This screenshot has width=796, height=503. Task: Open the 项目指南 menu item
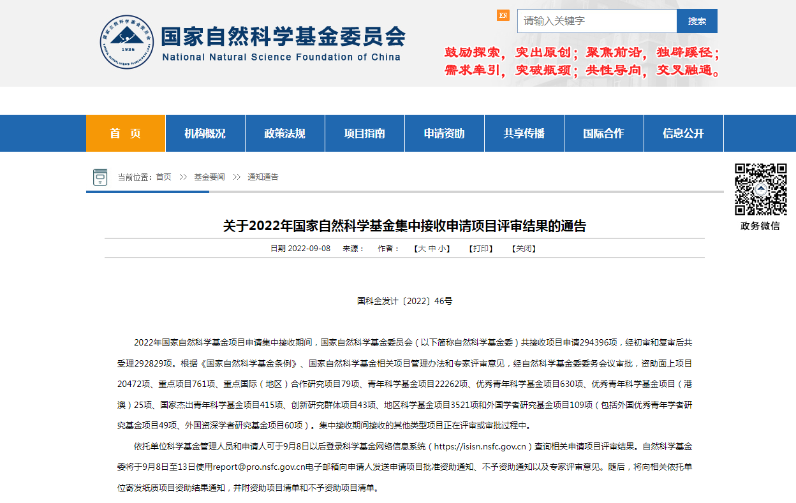tap(365, 133)
